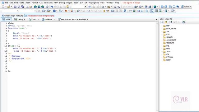Click the Debug button
The image size is (199, 112).
point(19,19)
